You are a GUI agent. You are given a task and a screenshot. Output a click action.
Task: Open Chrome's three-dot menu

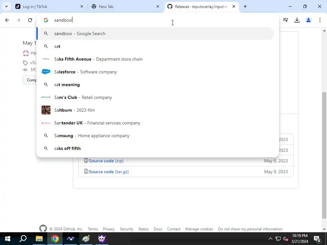point(320,20)
